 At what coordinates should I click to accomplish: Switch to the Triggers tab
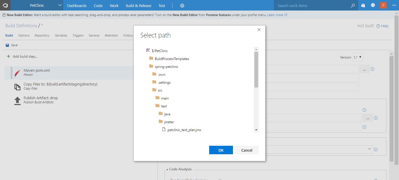click(78, 35)
